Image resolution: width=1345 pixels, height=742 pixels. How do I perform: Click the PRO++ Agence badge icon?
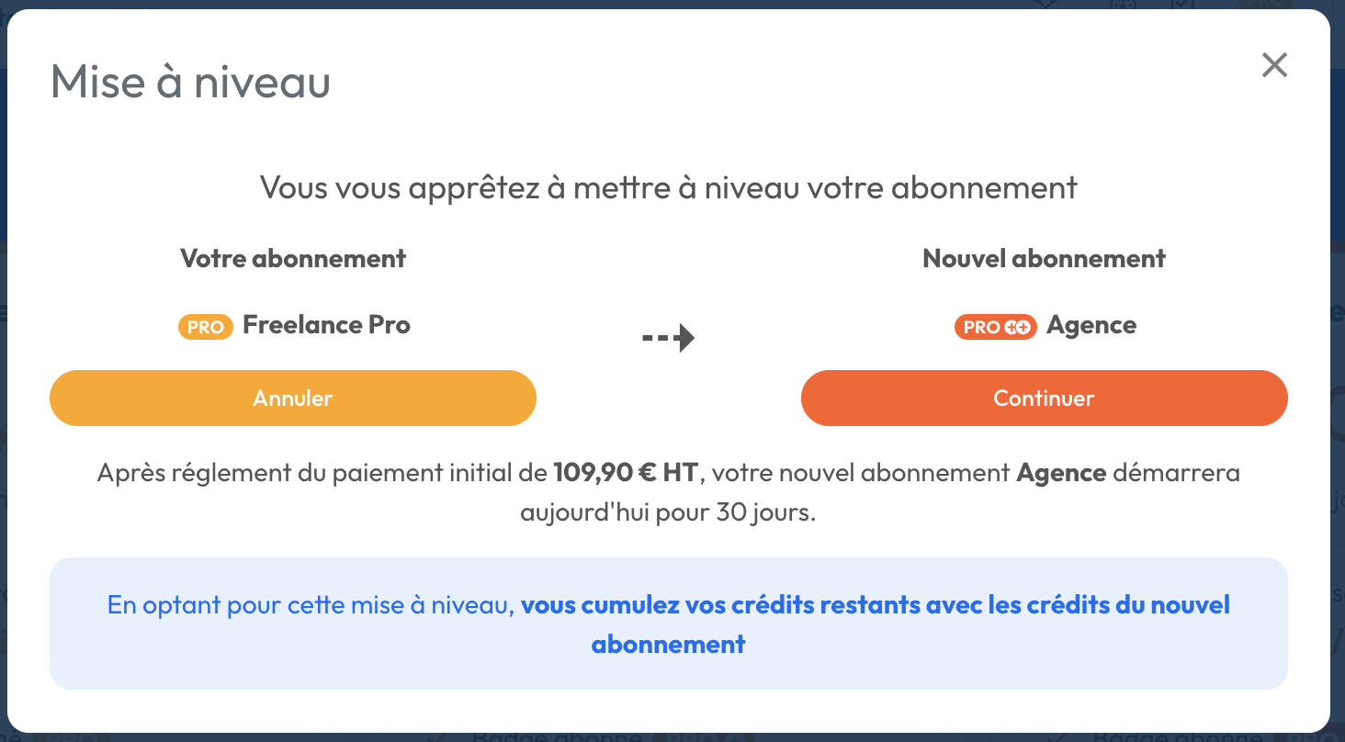[996, 327]
